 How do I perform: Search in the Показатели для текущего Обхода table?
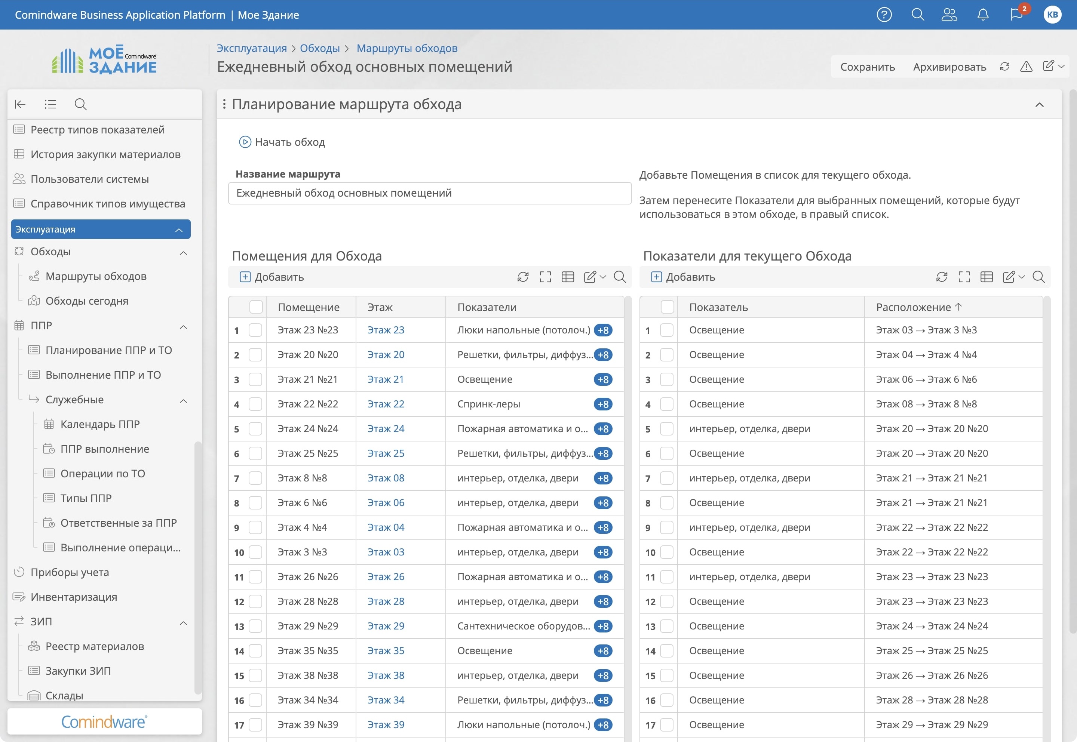(x=1039, y=277)
